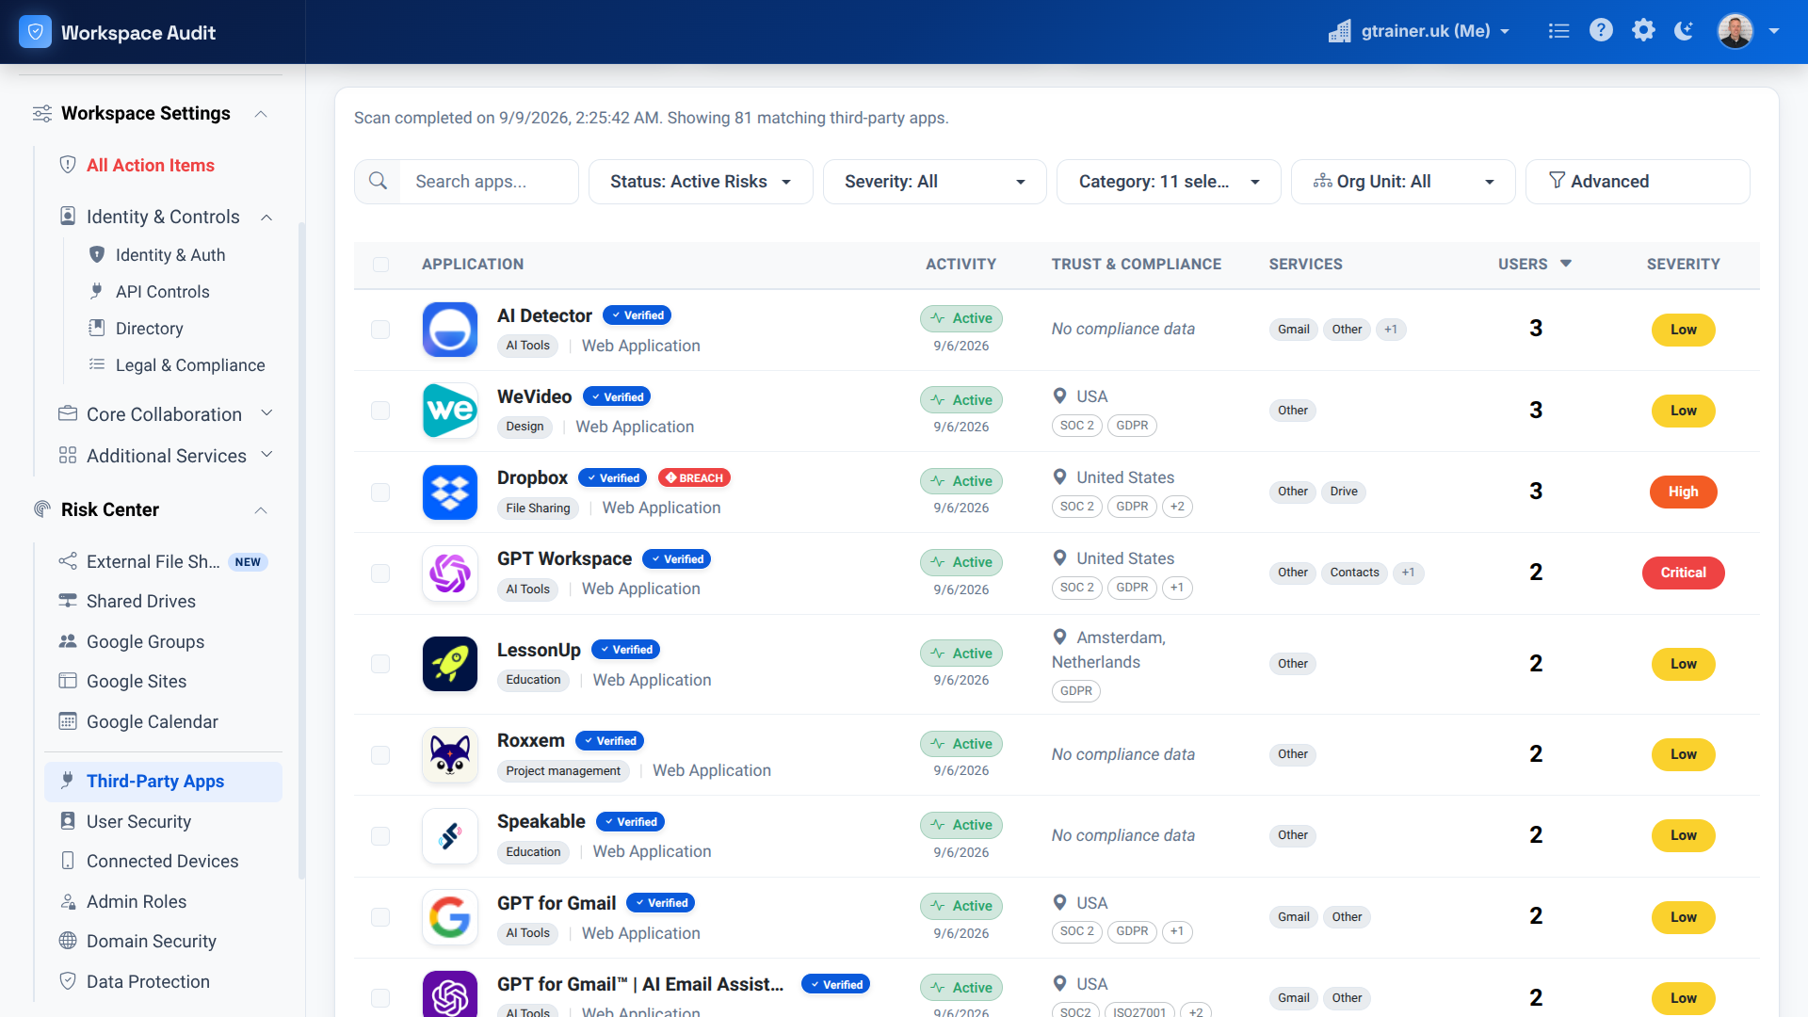This screenshot has height=1017, width=1808.
Task: Click the Roxxem fox app icon
Action: pos(449,754)
